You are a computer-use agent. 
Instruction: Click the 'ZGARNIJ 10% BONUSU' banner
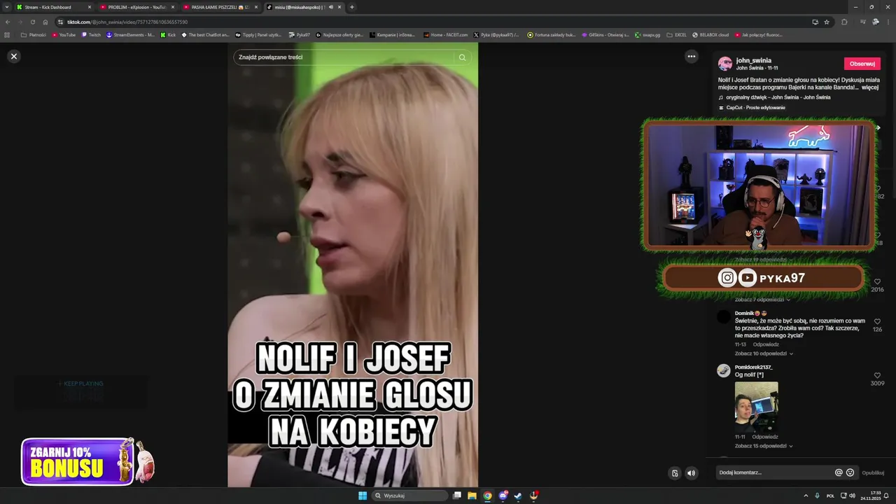(x=86, y=462)
